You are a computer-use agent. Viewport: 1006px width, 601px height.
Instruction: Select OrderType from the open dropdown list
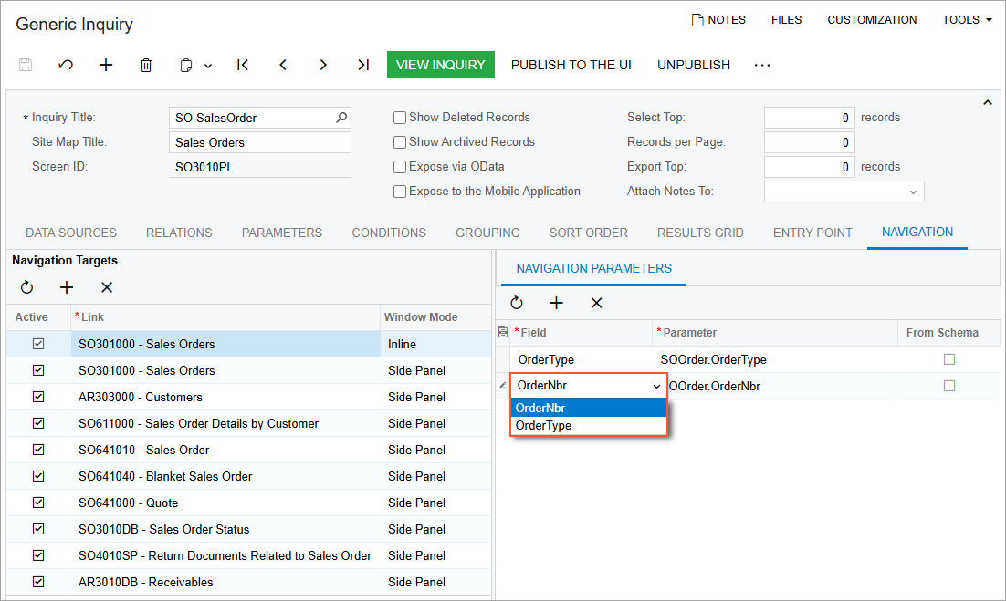544,426
